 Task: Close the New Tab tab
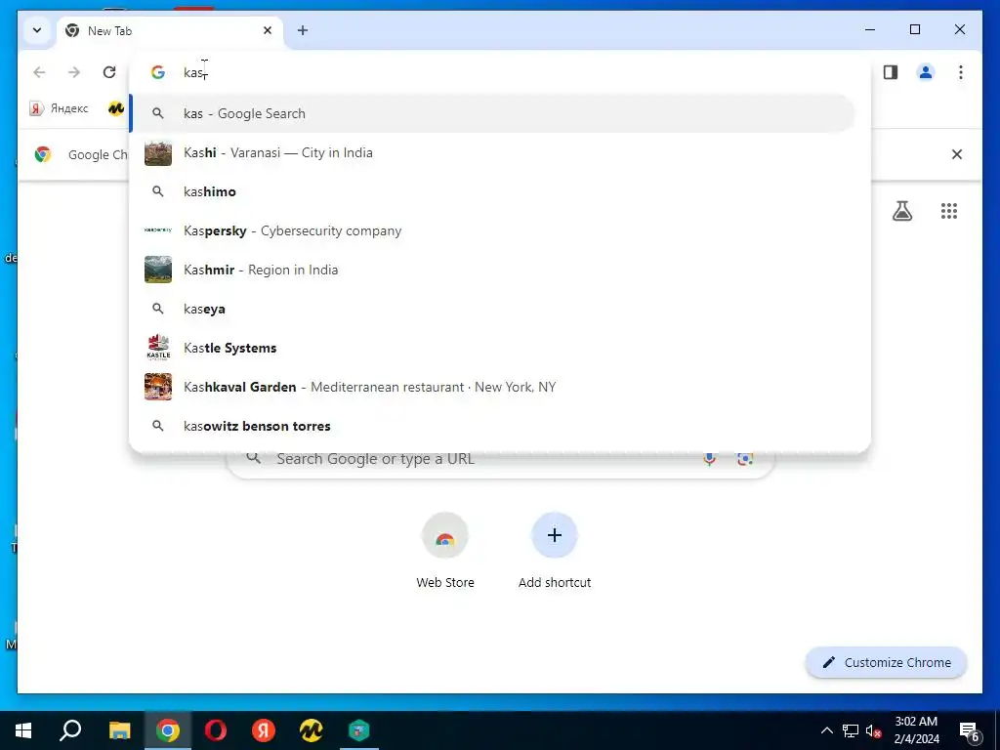click(x=268, y=30)
